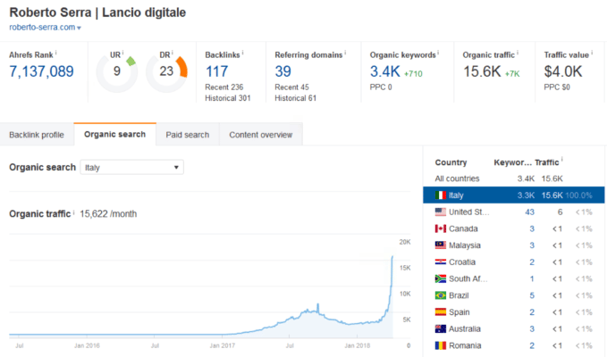Click the Romania flag icon
Screen dimensions: 607x357
click(441, 345)
